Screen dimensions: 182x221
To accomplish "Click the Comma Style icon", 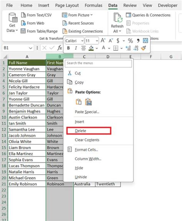I will click(138, 41).
